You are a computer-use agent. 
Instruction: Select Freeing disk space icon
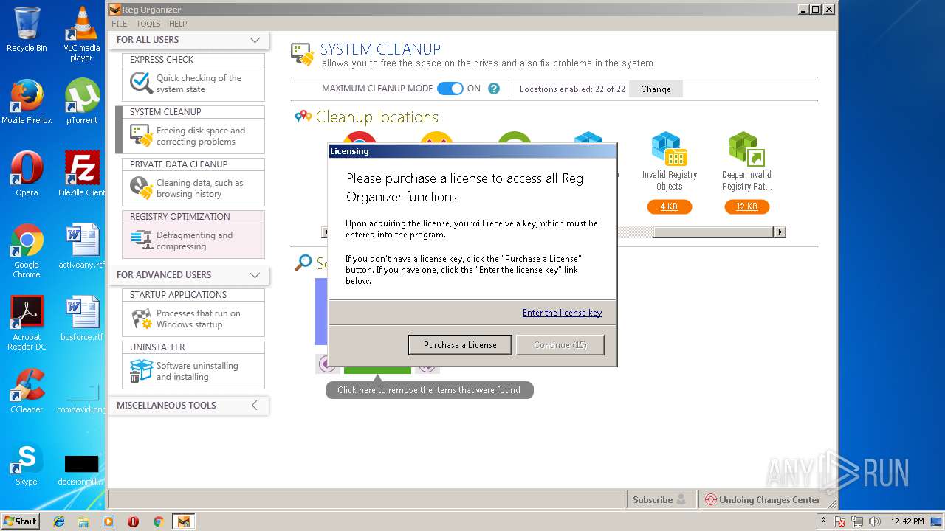click(140, 136)
